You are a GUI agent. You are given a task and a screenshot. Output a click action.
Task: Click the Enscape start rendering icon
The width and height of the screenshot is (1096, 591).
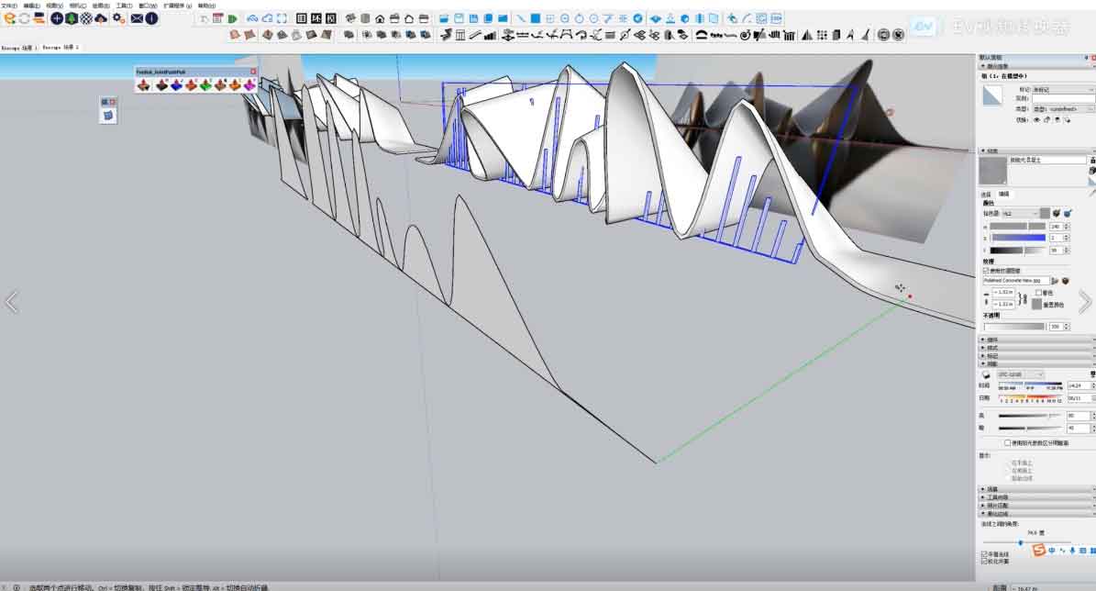pyautogui.click(x=9, y=18)
